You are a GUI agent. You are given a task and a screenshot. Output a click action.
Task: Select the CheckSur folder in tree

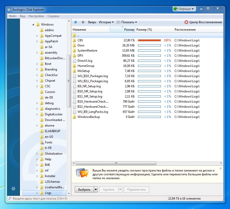[x=51, y=75]
